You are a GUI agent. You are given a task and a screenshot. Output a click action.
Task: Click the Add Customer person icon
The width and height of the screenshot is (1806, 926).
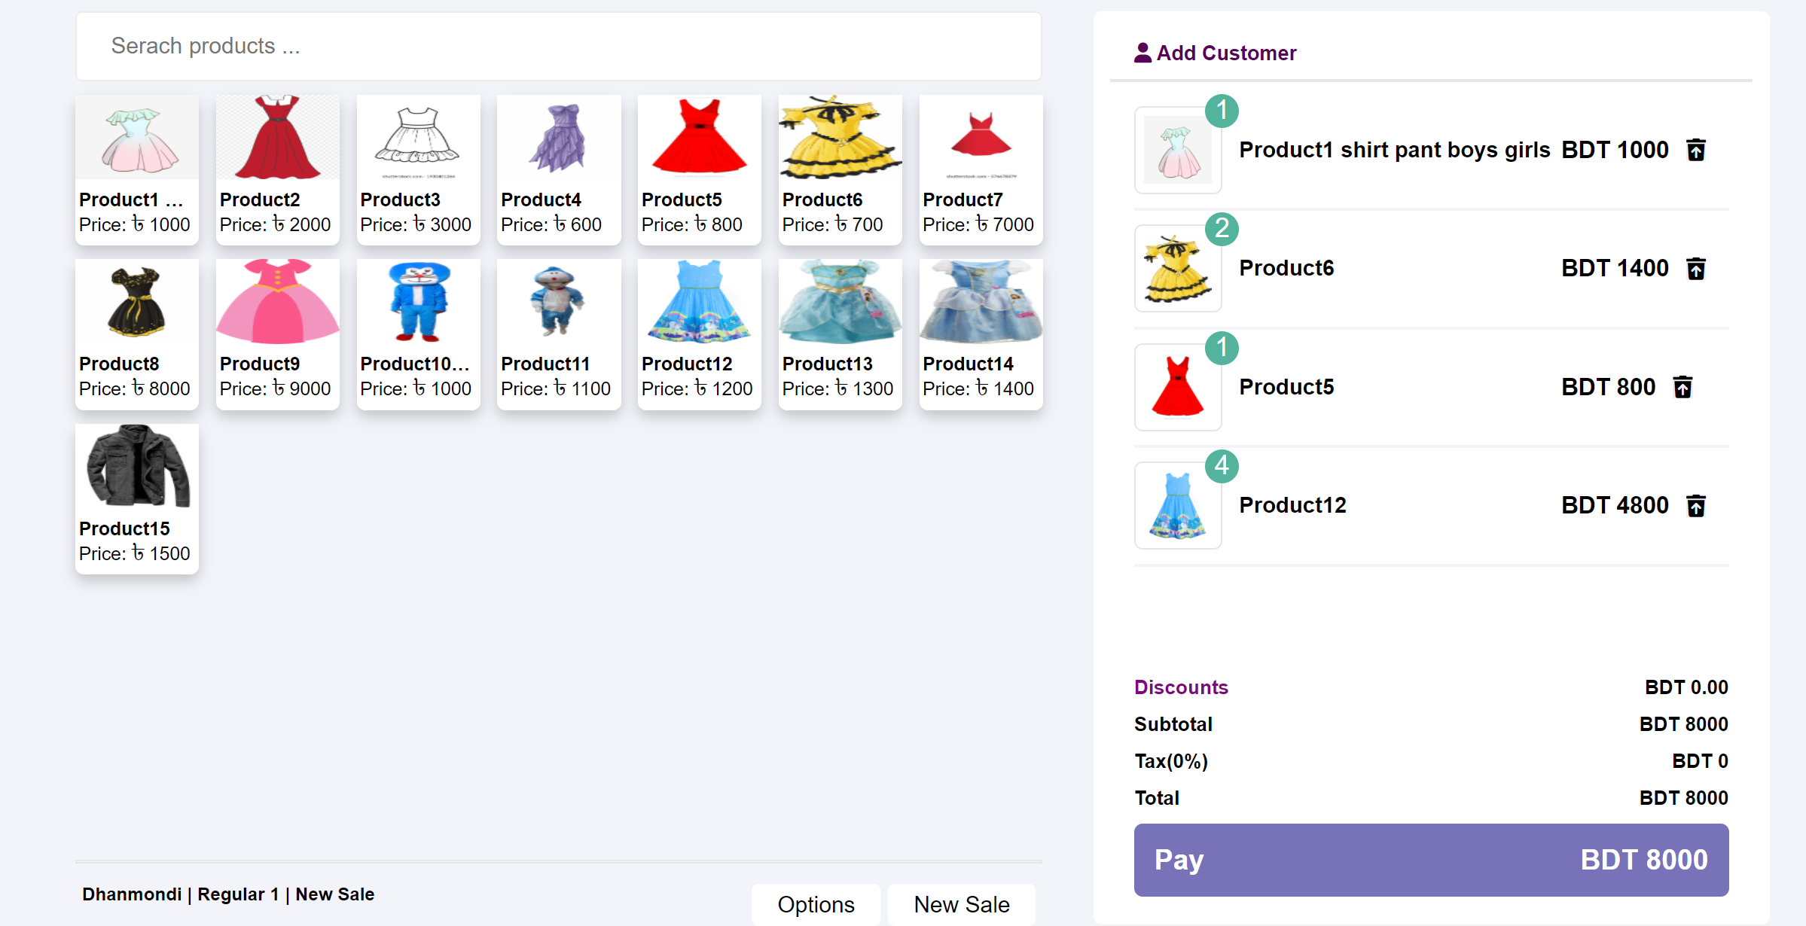point(1141,52)
